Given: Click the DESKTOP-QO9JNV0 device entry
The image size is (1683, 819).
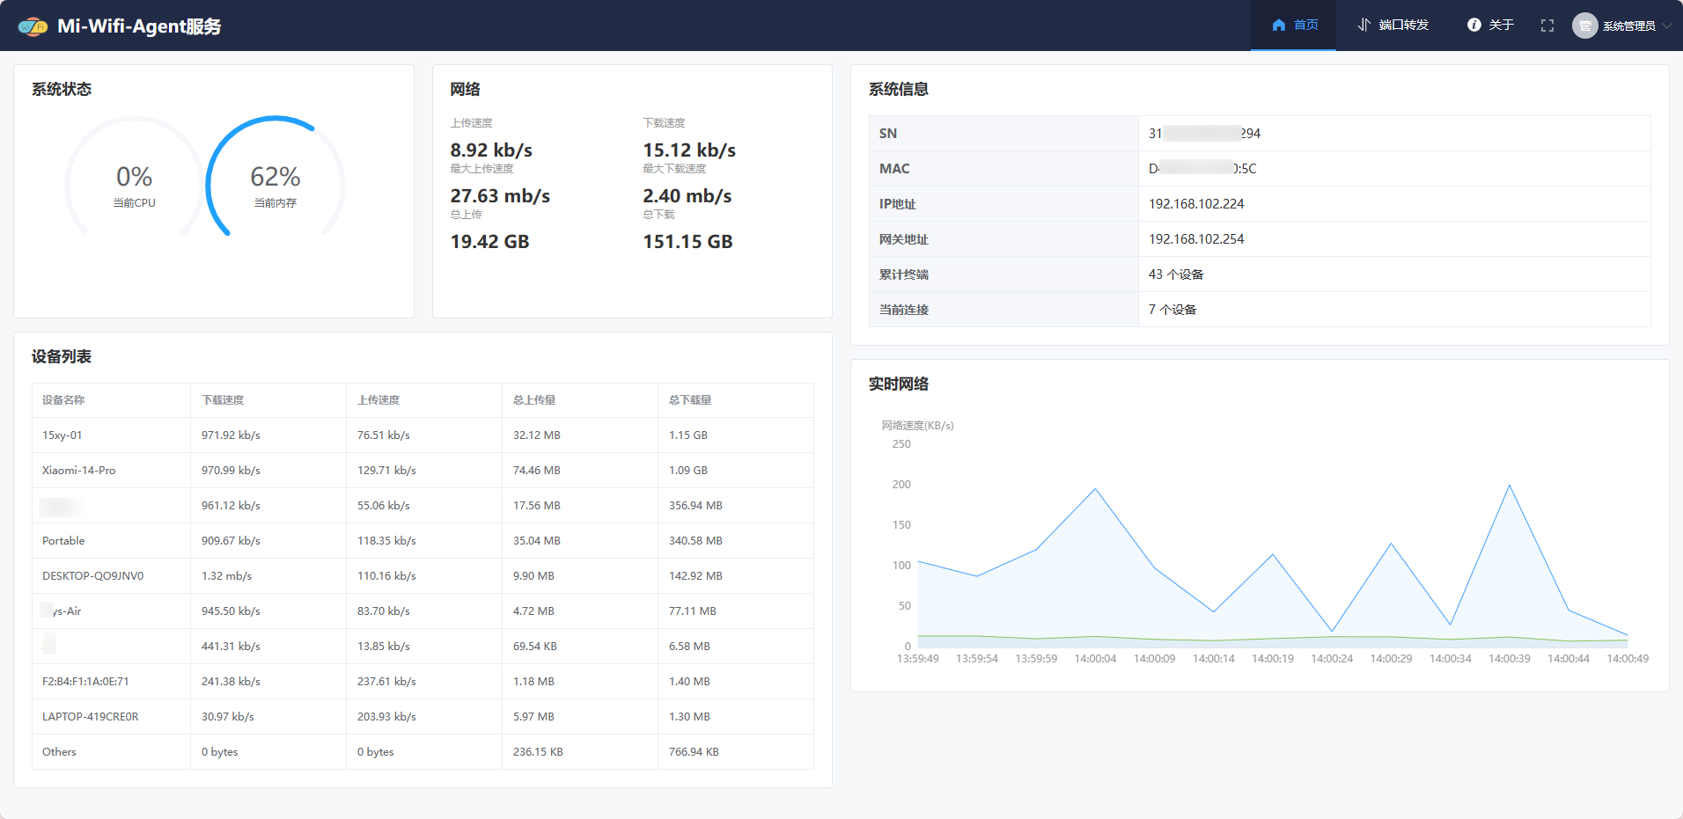Looking at the screenshot, I should 92,576.
